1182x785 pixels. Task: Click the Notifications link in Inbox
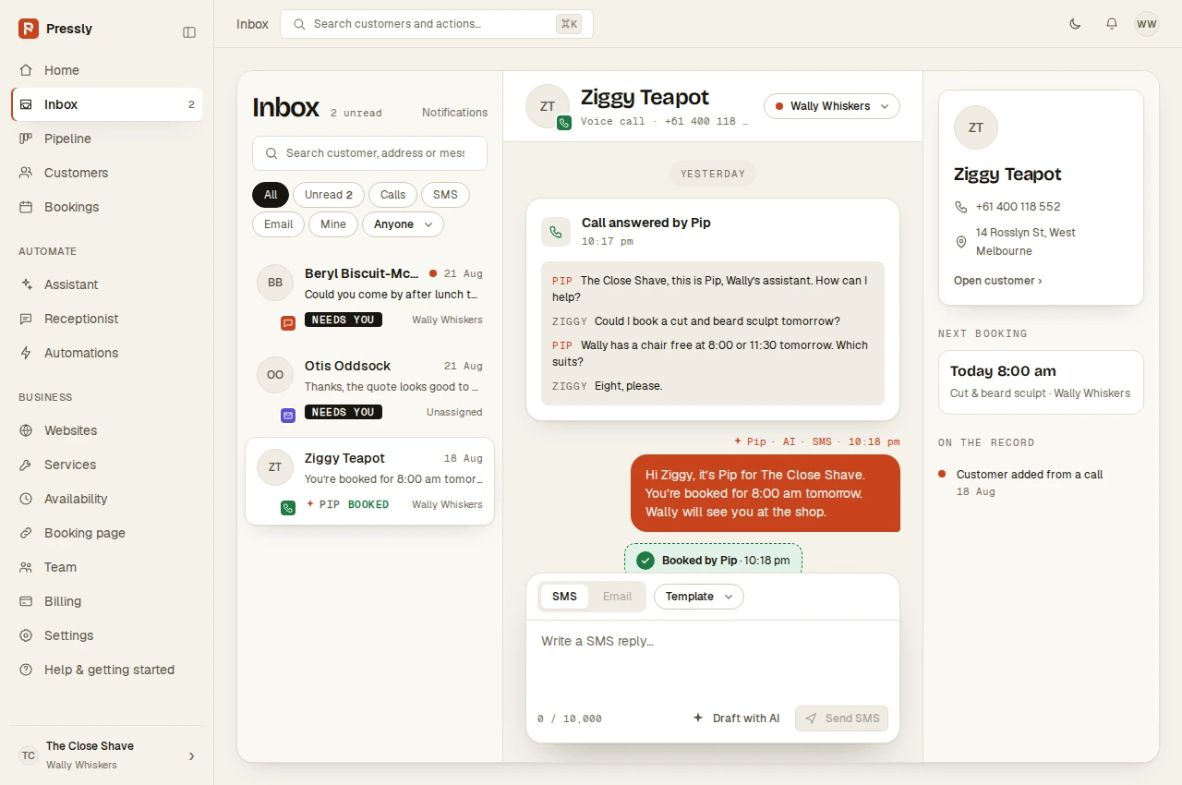454,113
